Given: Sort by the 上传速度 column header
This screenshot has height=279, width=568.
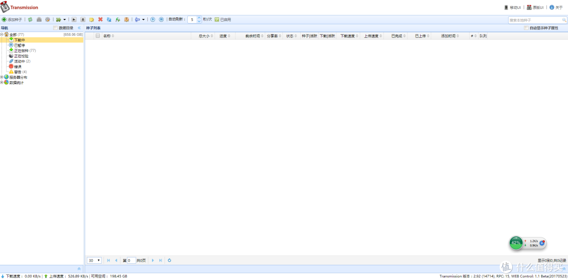Looking at the screenshot, I should click(371, 36).
